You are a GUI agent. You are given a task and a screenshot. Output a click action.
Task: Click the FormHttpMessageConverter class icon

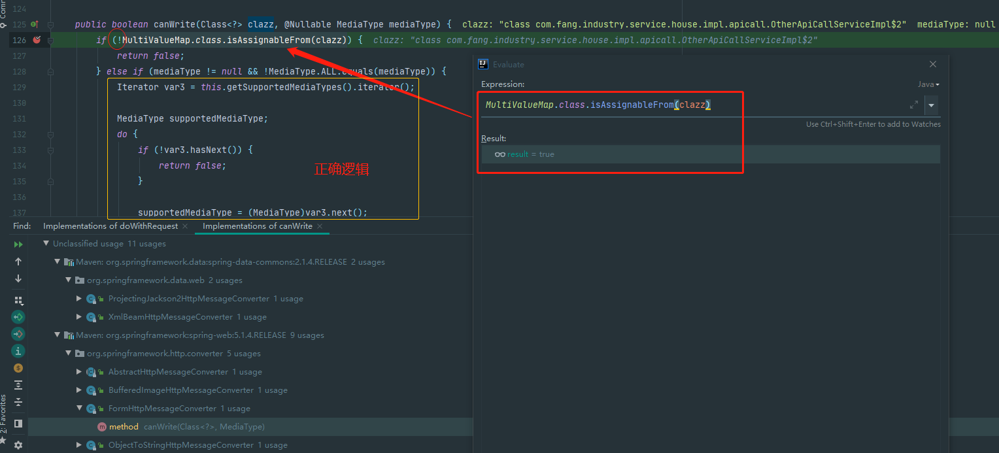[x=91, y=409]
